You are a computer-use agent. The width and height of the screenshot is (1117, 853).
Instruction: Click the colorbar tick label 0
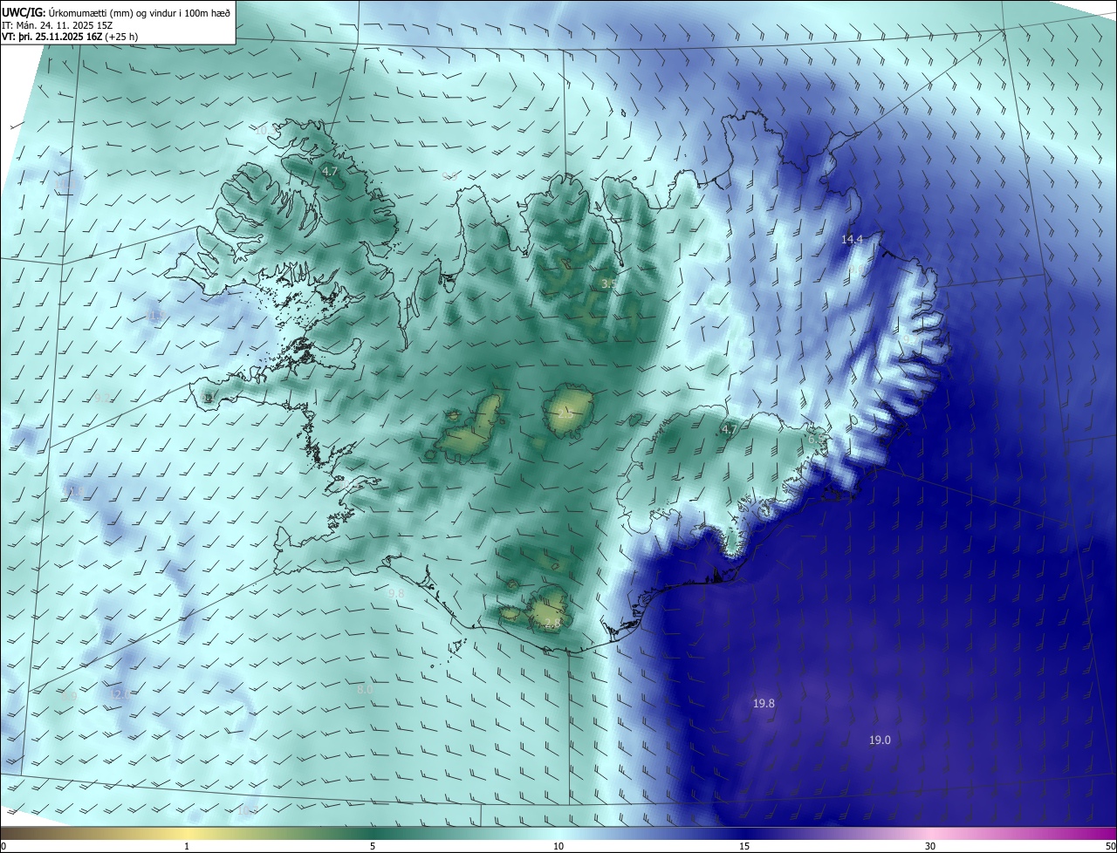3,846
